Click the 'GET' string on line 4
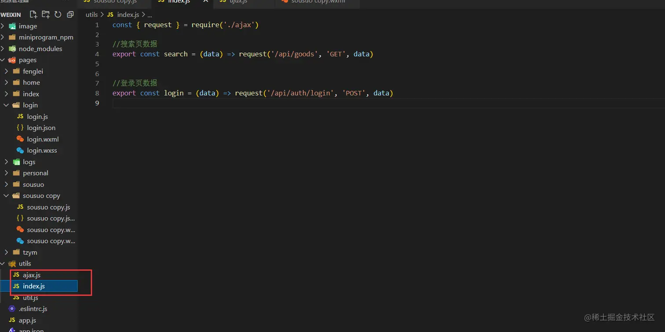The height and width of the screenshot is (332, 665). (336, 54)
